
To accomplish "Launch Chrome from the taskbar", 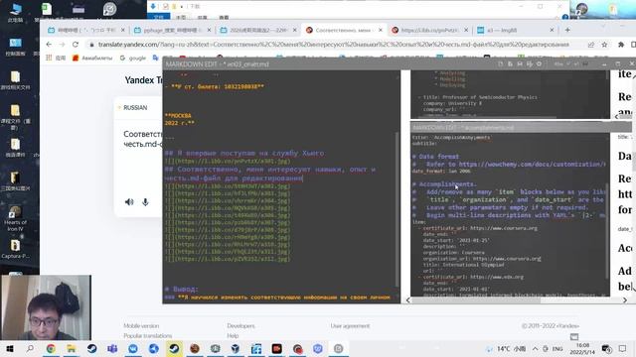I will coord(51,348).
